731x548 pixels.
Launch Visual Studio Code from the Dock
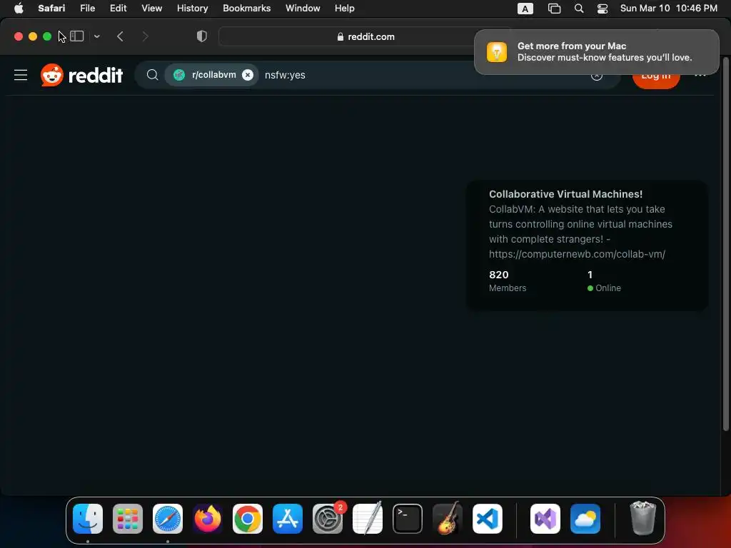coord(488,519)
